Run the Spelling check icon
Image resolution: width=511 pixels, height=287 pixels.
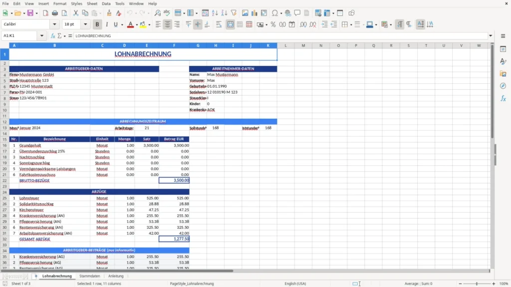[167, 13]
